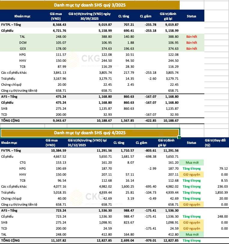Click header 'Giá trị thị trường (VND) ngày 30/09/2025'
Image resolution: width=229 pixels, height=244 pixels.
[x=90, y=16]
